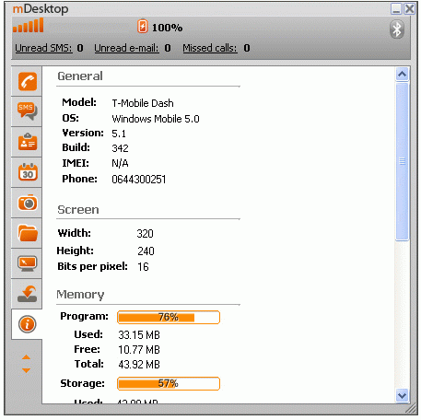
Task: Open the calendar sidebar icon
Action: [x=28, y=172]
